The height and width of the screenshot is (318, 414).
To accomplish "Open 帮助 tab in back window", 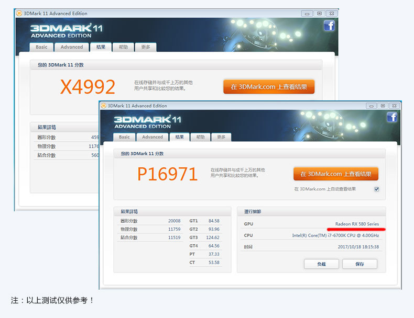I will tap(123, 47).
